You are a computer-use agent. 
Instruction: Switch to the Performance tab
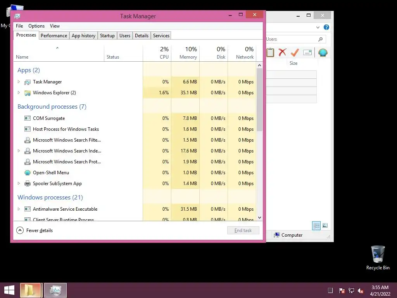(54, 35)
